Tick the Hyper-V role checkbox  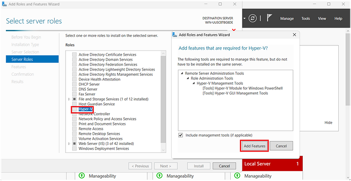[74, 109]
